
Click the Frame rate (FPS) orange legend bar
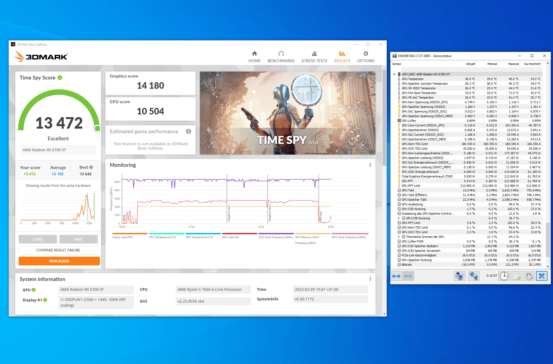point(130,234)
